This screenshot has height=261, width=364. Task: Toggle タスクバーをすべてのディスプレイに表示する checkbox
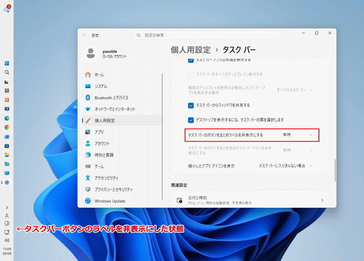(x=191, y=74)
